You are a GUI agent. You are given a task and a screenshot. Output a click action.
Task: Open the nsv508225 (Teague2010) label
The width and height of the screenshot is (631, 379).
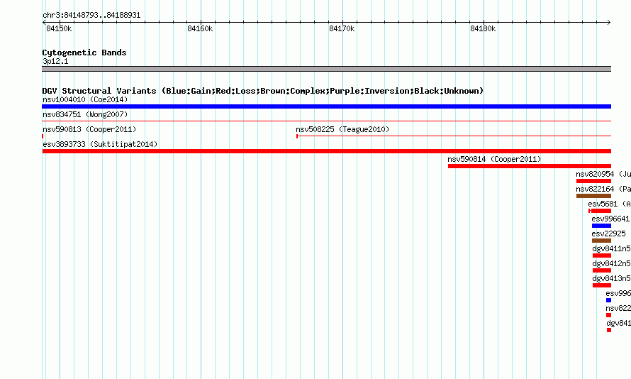coord(342,129)
